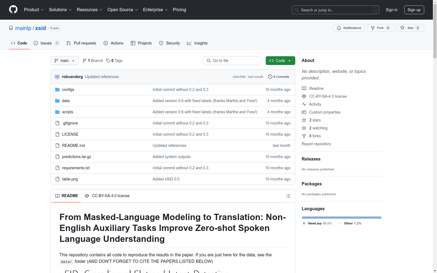Click the Search or jump to field
The image size is (437, 273).
coord(335,10)
